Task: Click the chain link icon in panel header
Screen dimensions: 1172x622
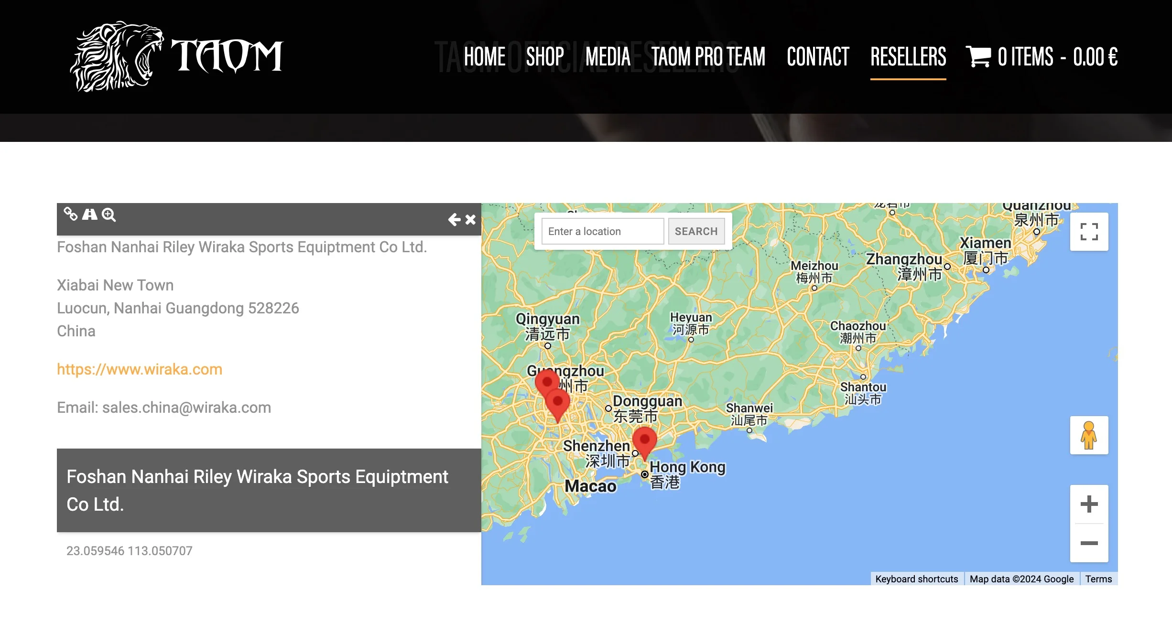Action: [71, 214]
